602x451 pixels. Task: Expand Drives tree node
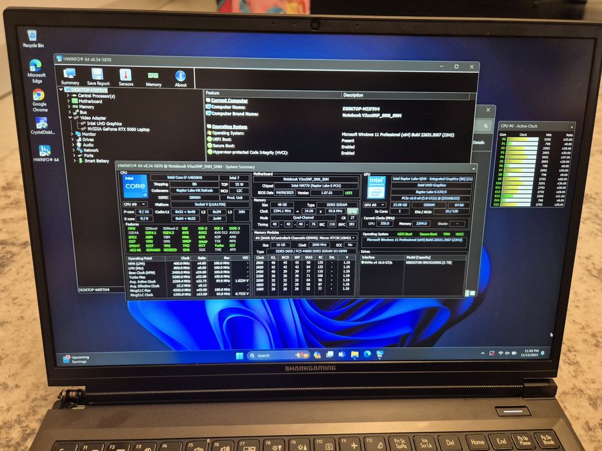click(x=72, y=139)
